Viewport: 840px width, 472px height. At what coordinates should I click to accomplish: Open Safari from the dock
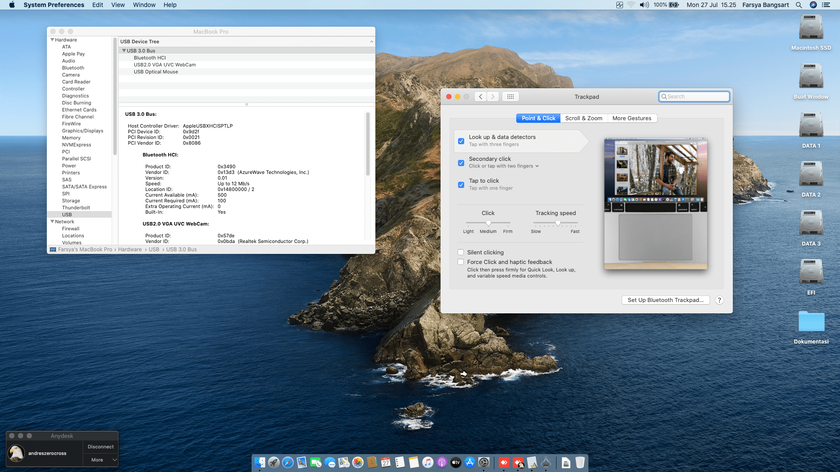pos(288,462)
